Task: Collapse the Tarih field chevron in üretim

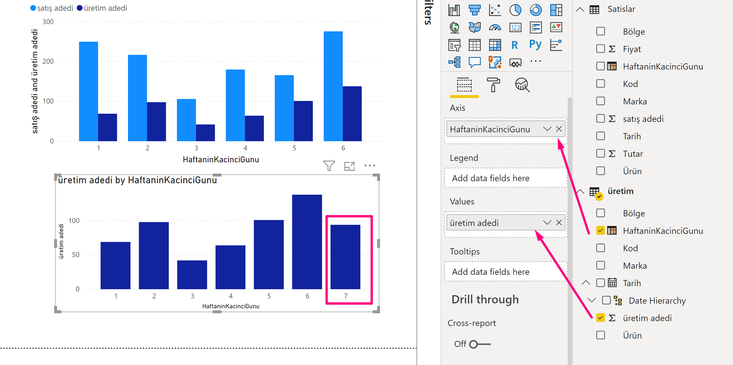Action: (586, 283)
